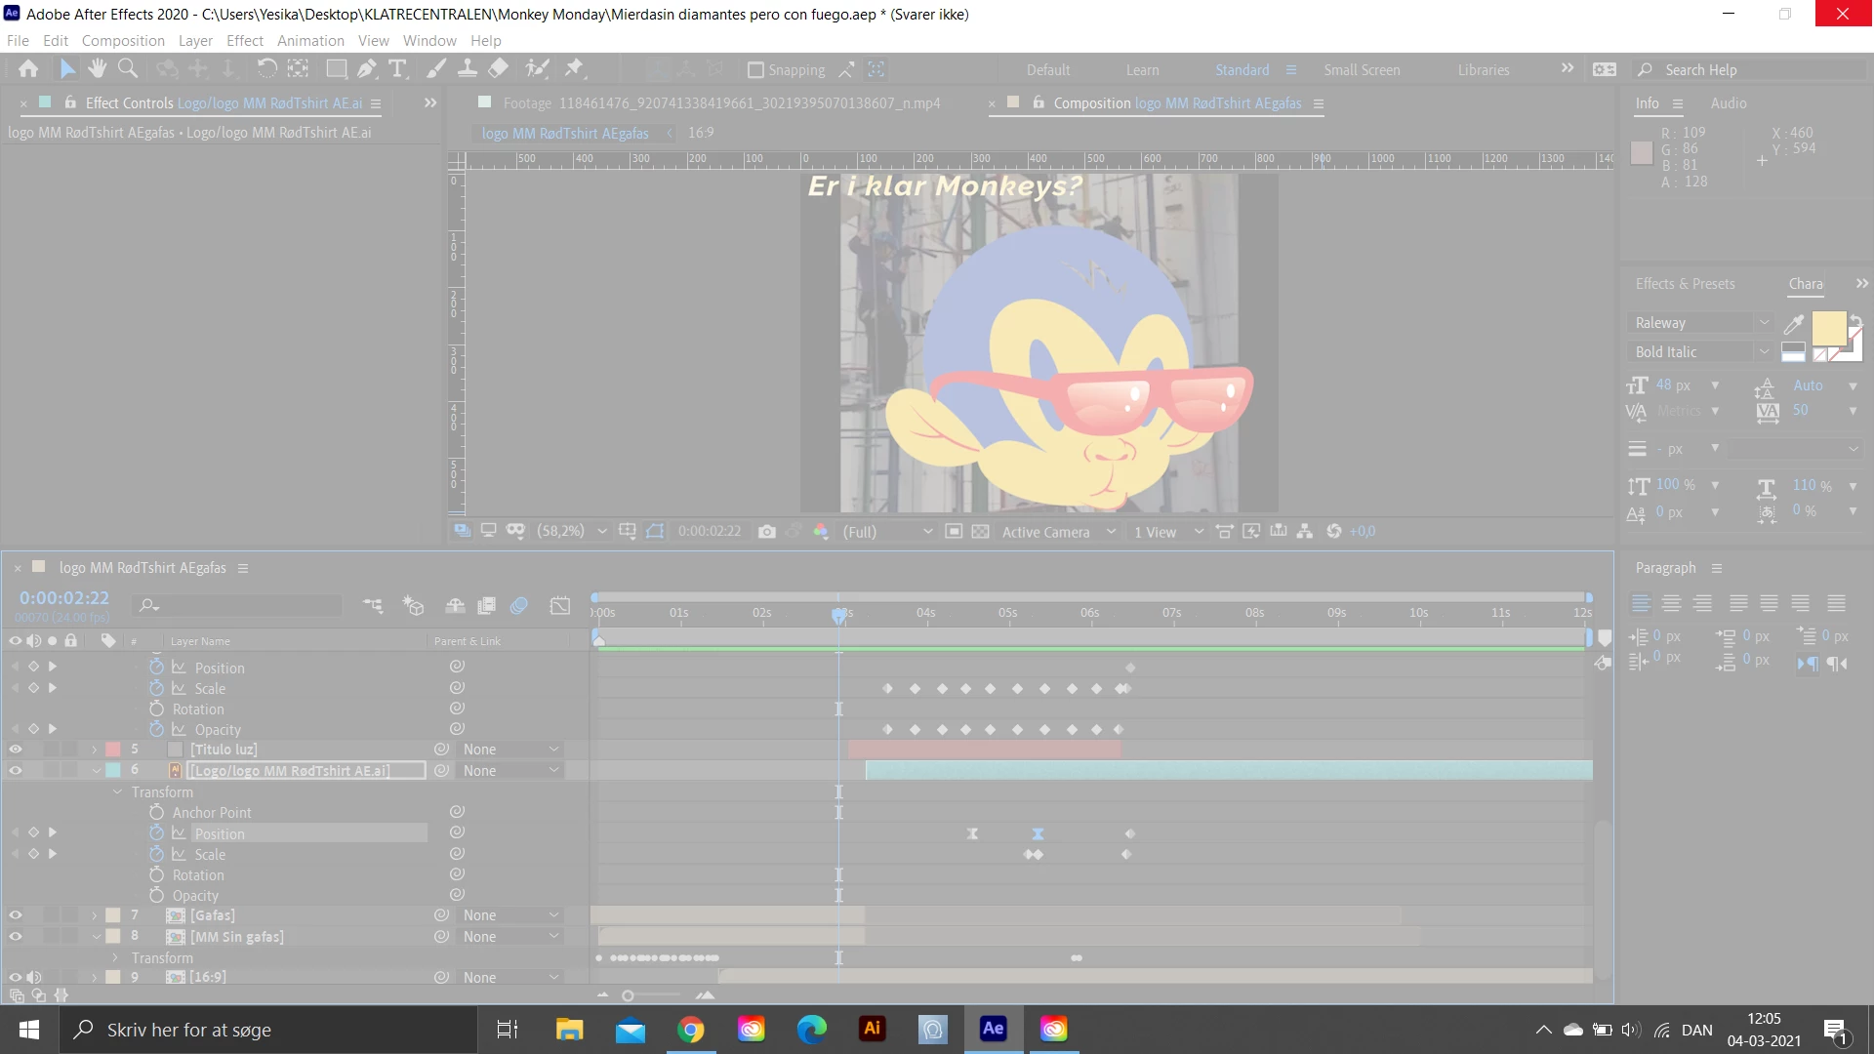Click the Graph Editor icon in timeline
Screen dimensions: 1874x1054
point(560,606)
